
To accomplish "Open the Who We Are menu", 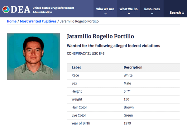I will coord(105,9).
